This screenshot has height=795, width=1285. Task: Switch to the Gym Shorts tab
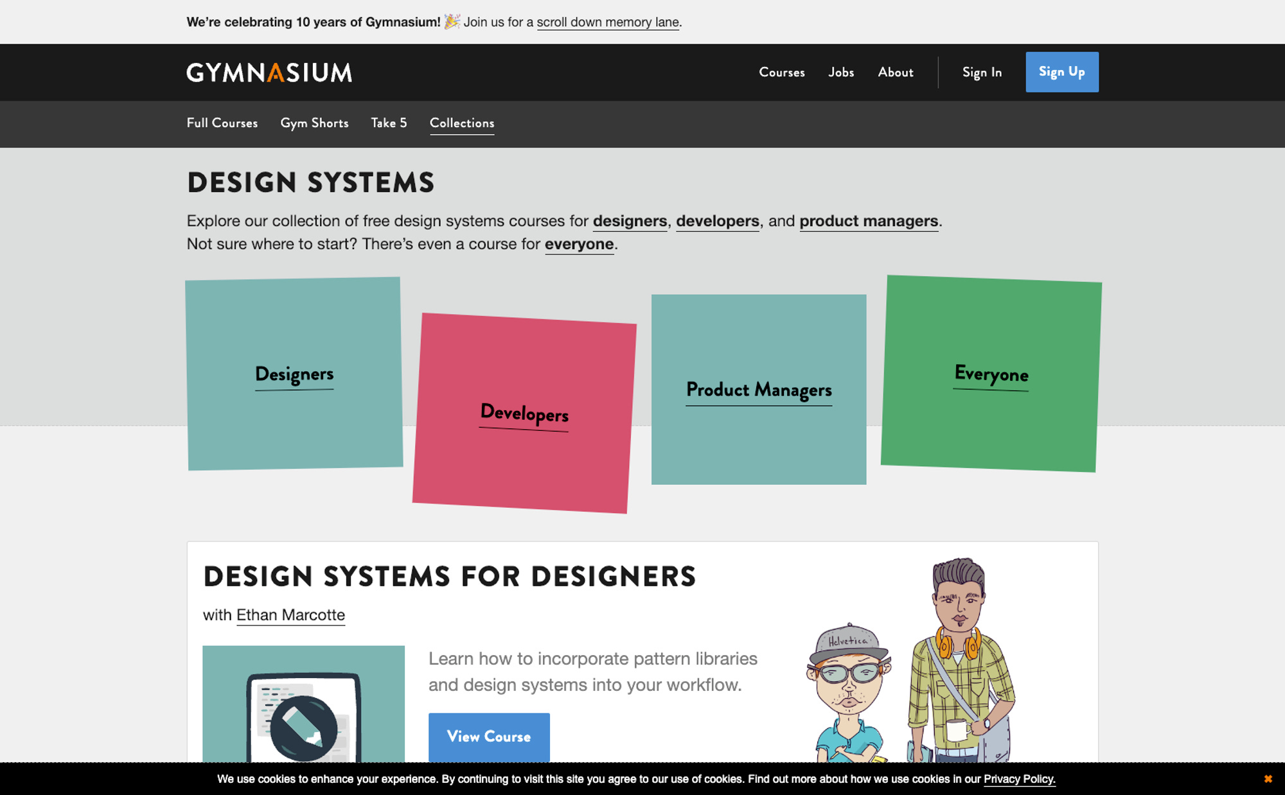coord(314,123)
